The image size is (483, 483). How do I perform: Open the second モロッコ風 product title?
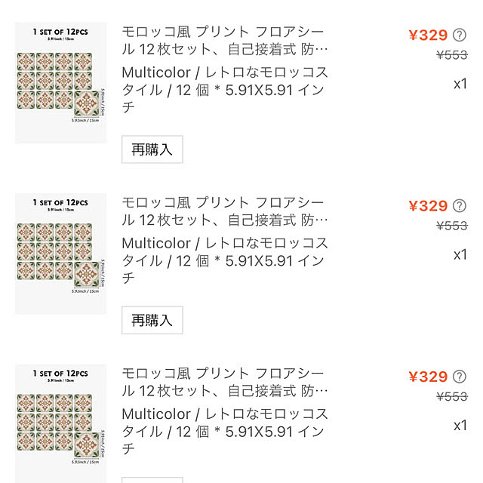(225, 211)
